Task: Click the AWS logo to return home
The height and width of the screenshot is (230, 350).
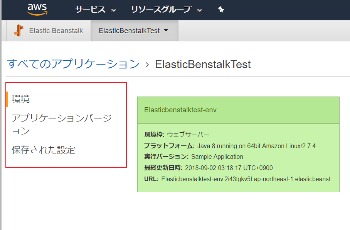Action: [x=37, y=10]
